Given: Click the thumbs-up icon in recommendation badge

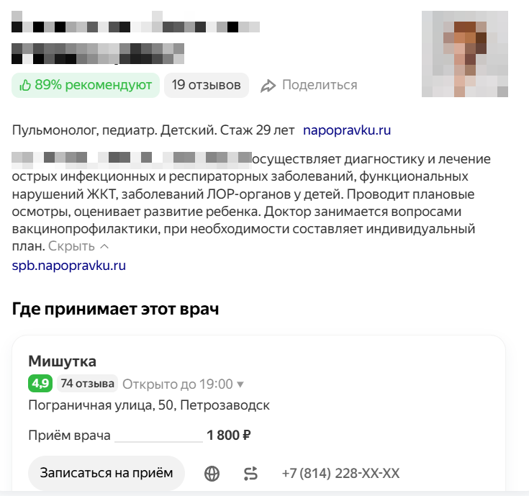Looking at the screenshot, I should pyautogui.click(x=25, y=86).
